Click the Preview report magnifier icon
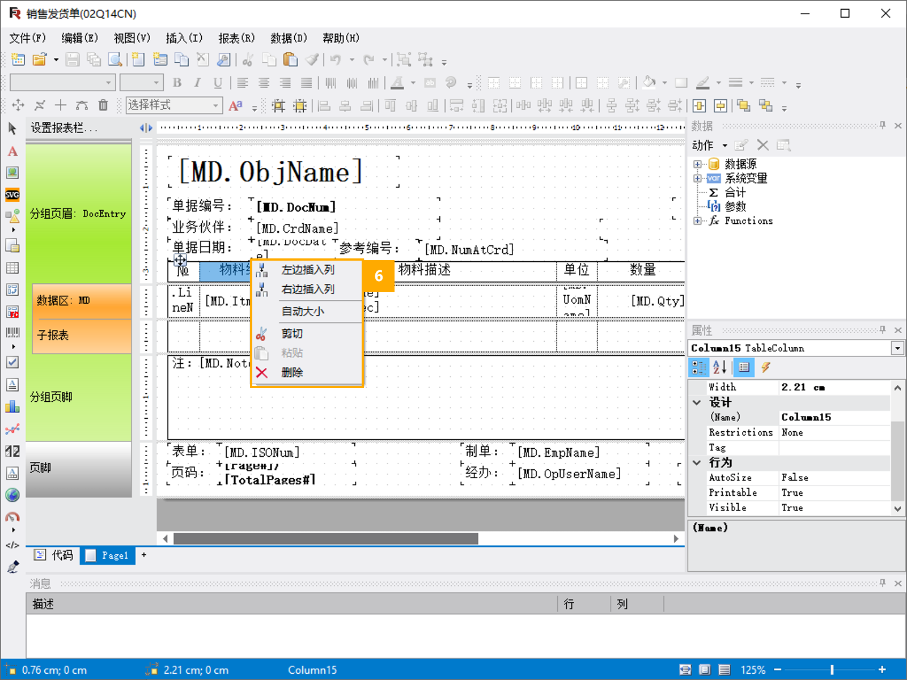 (x=115, y=59)
